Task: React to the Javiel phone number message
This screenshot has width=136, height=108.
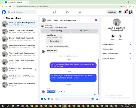Action: coord(59,92)
